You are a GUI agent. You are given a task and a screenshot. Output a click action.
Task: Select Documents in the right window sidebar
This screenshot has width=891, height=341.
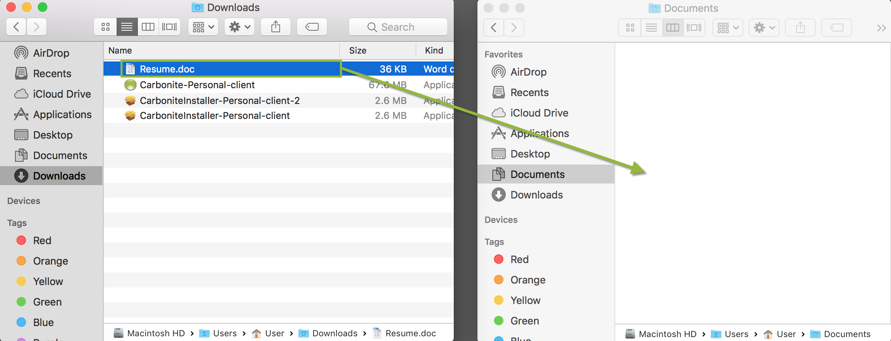[546, 174]
